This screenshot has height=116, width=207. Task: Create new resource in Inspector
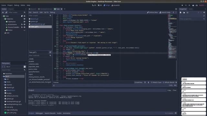180,13
